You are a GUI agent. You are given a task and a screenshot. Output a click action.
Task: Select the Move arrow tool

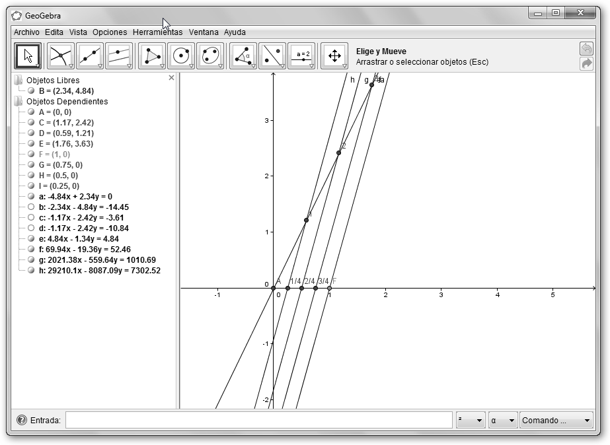pos(28,56)
